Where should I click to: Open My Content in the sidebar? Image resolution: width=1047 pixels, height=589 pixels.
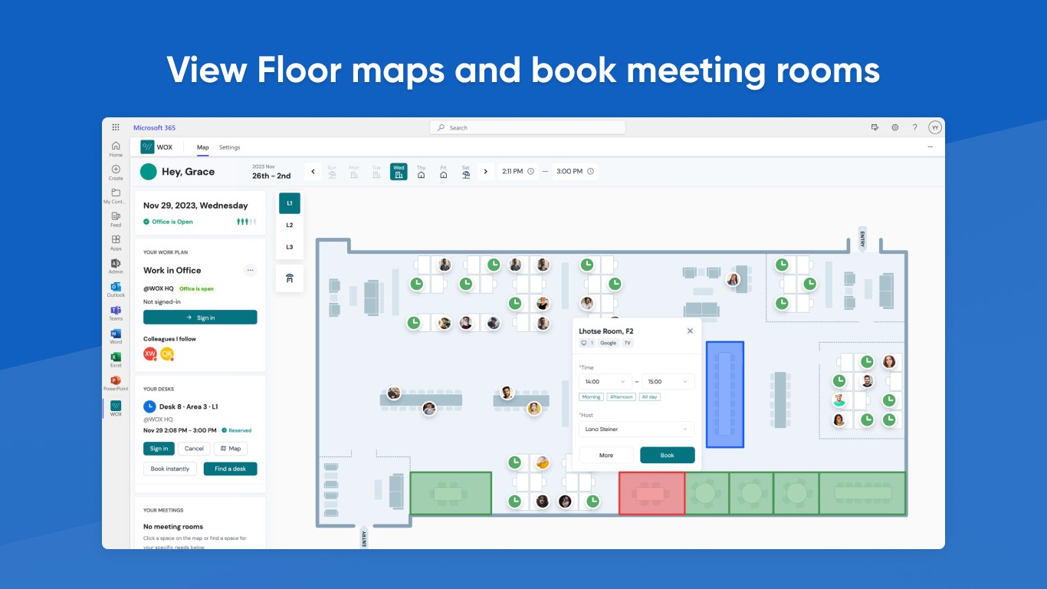116,196
